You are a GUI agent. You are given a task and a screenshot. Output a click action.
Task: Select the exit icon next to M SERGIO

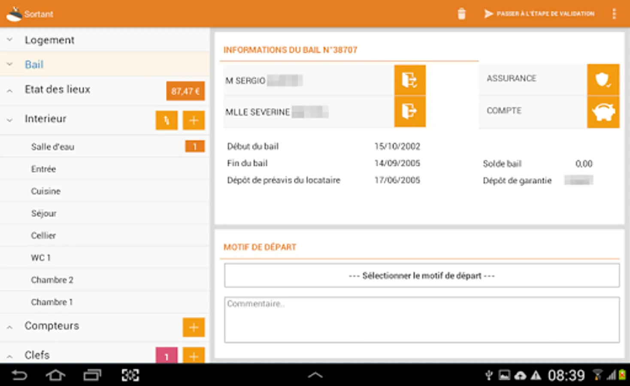(x=409, y=80)
